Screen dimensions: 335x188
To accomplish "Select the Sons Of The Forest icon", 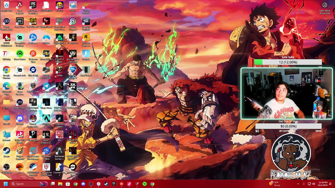I will coord(73,137).
